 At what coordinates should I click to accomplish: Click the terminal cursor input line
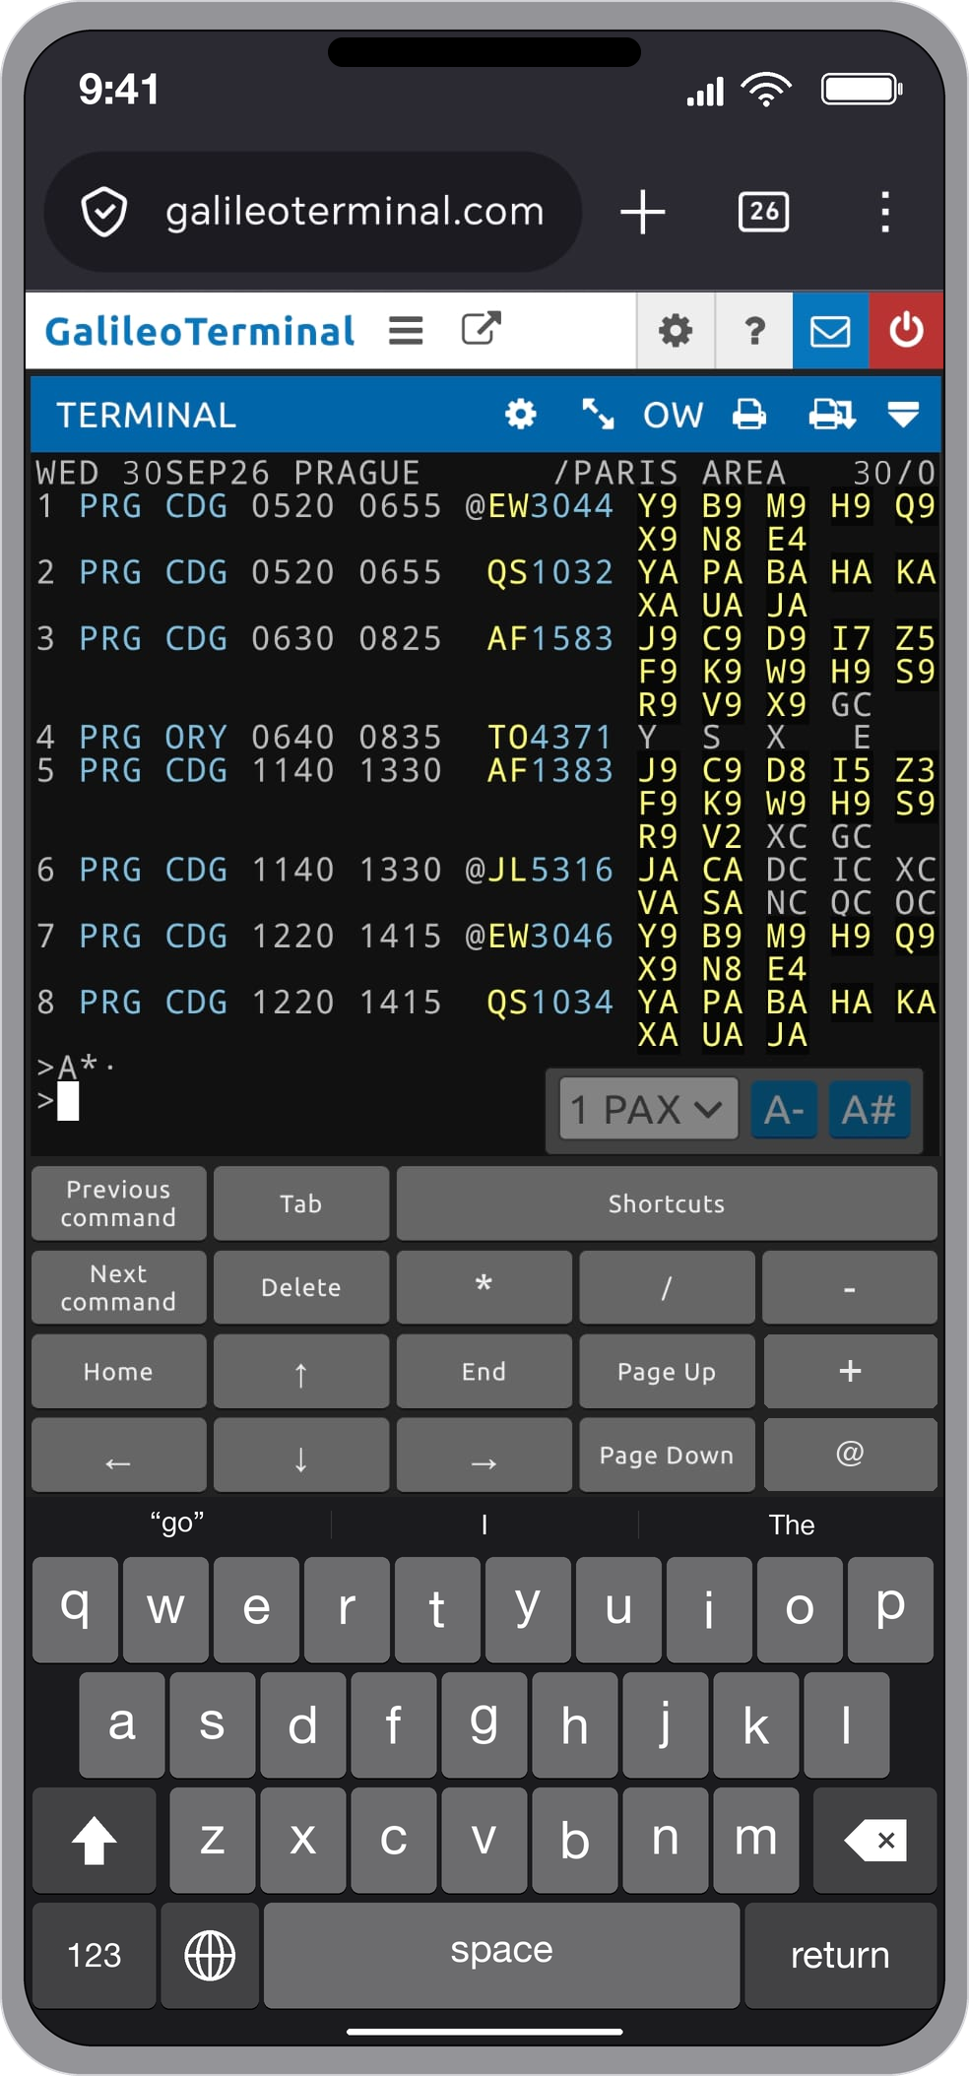pyautogui.click(x=68, y=1101)
